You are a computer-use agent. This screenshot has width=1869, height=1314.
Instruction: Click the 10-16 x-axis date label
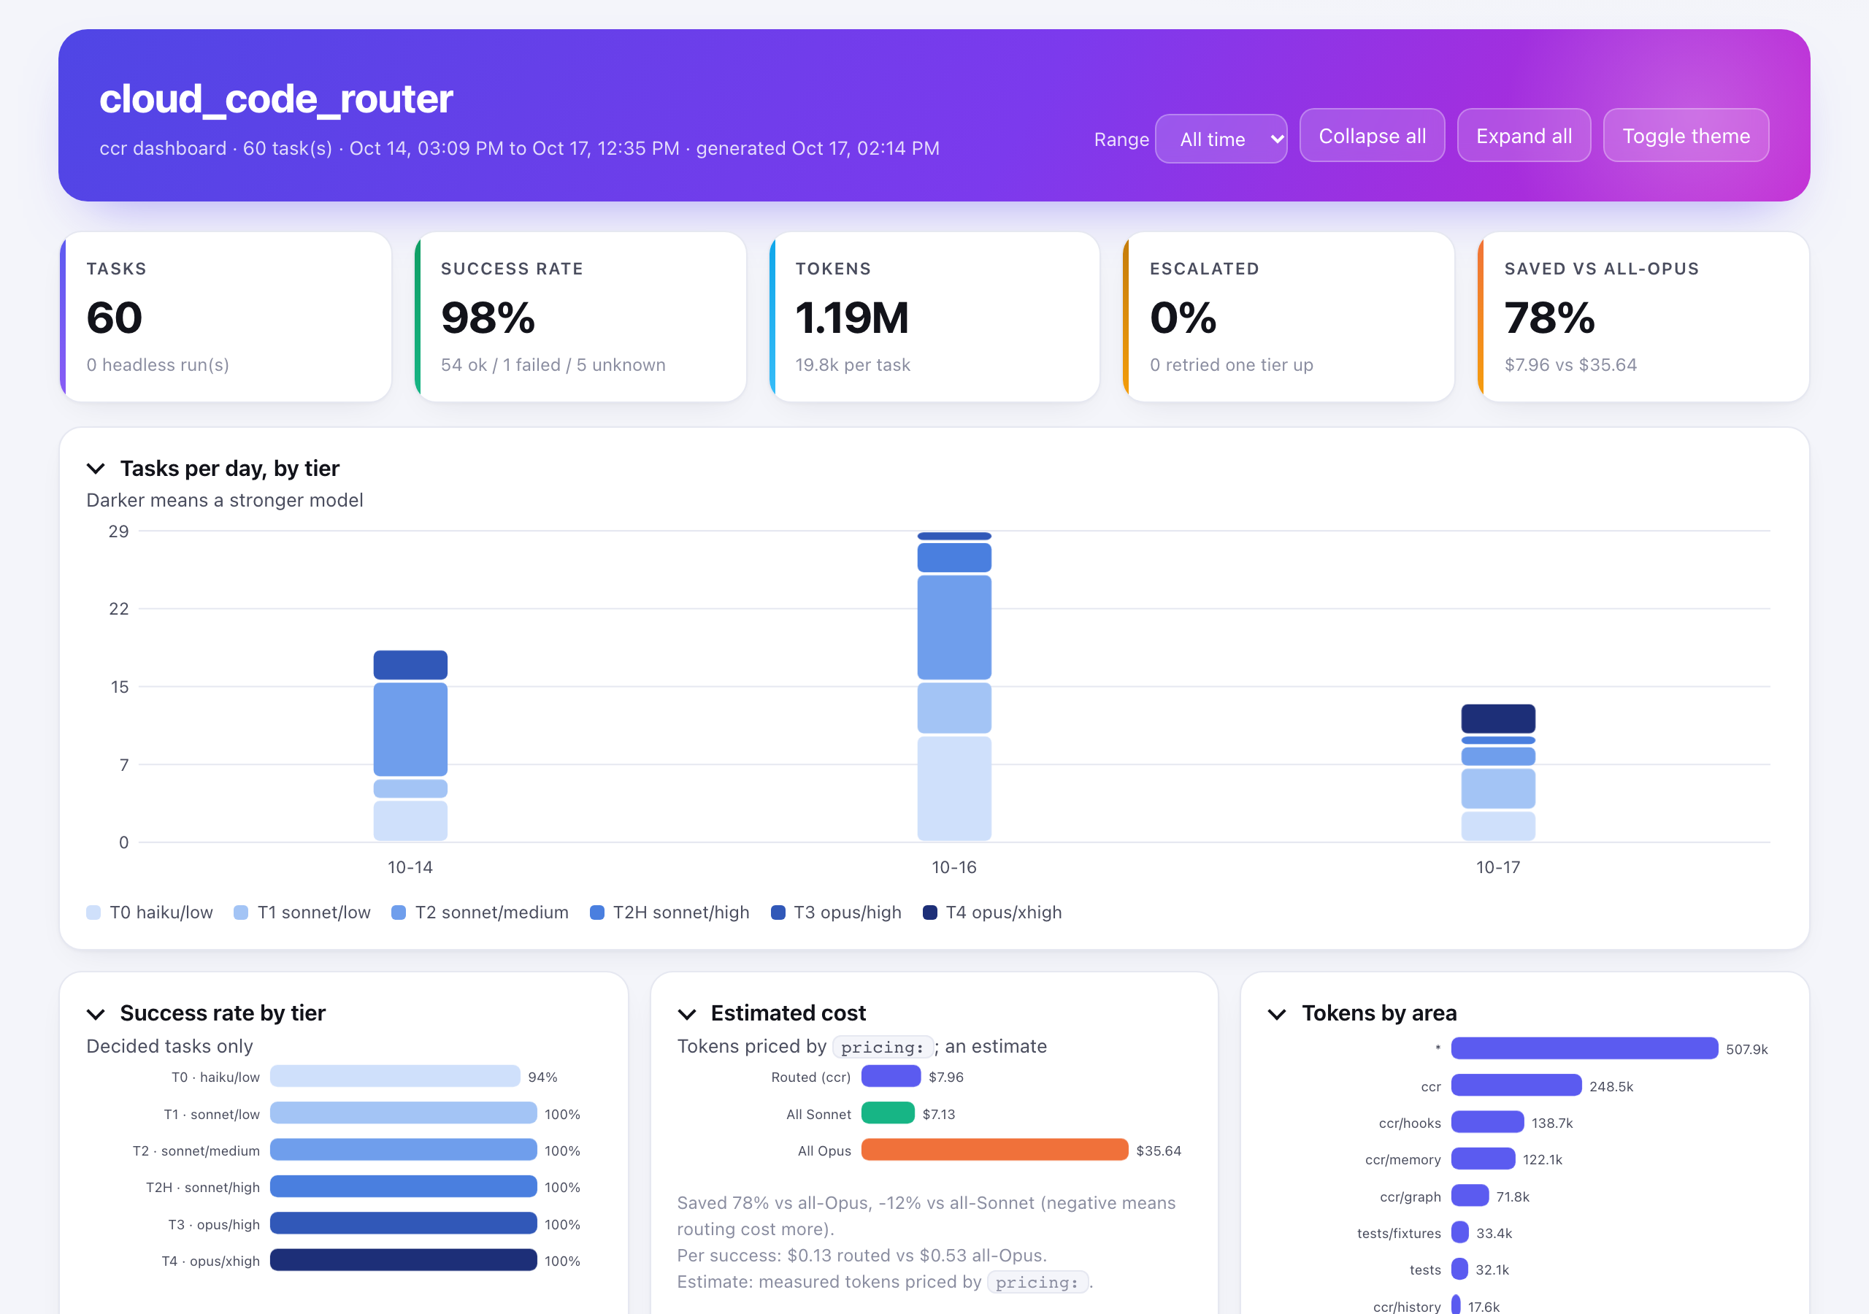pyautogui.click(x=954, y=867)
